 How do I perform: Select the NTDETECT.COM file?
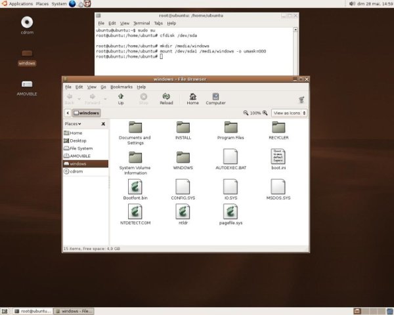[x=135, y=215]
